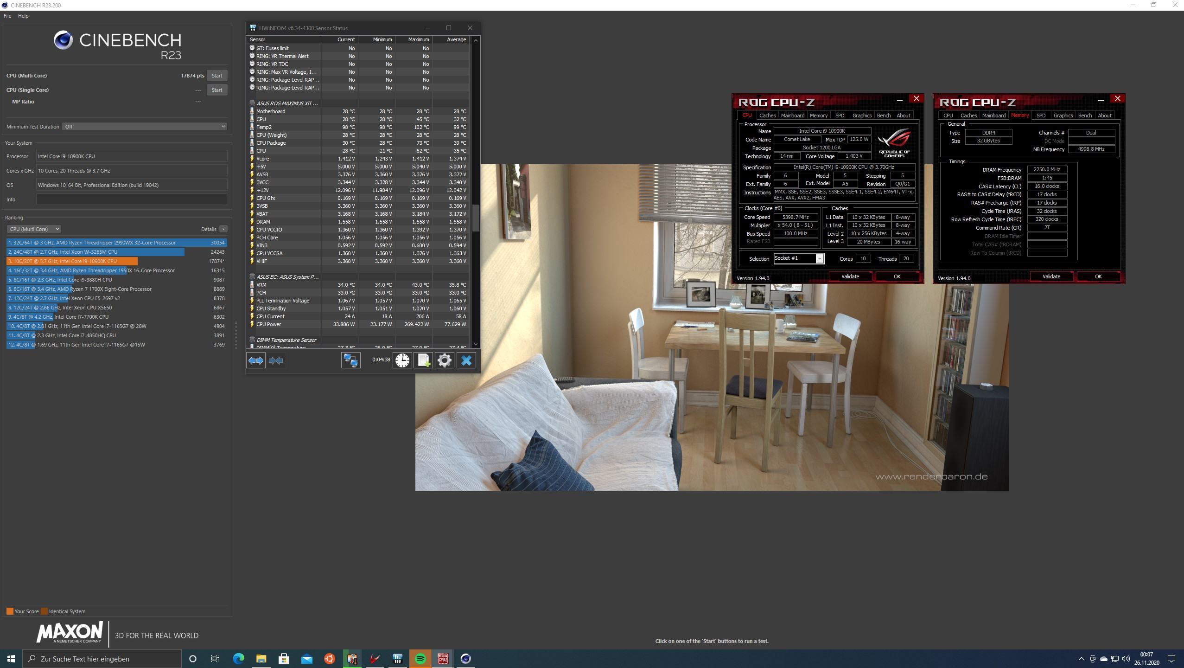
Task: Select Threadripper 2990WX ranking entry
Action: tap(116, 243)
